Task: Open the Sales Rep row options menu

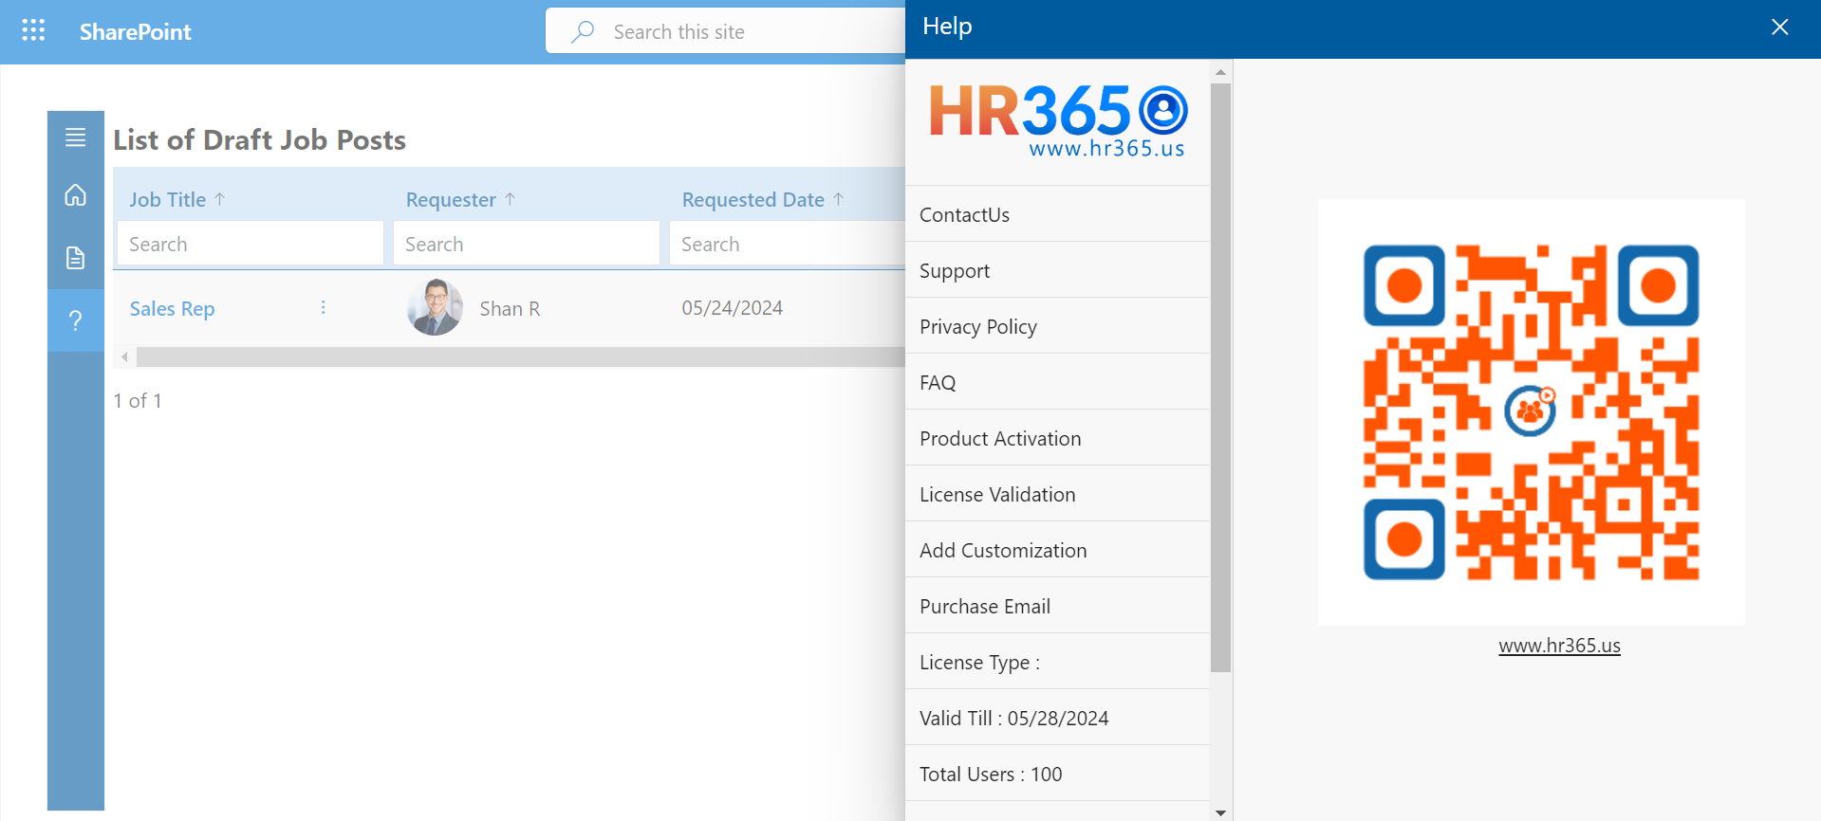Action: click(x=323, y=307)
